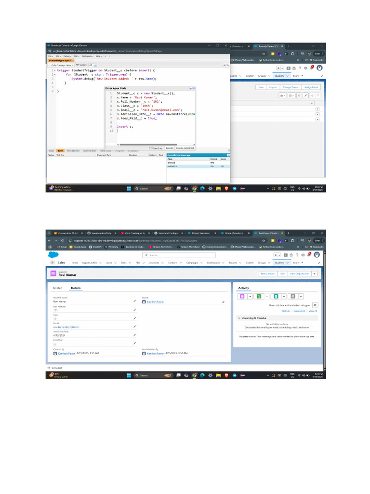Open dropdown arrow beside purple New Event icon

(x=250, y=297)
